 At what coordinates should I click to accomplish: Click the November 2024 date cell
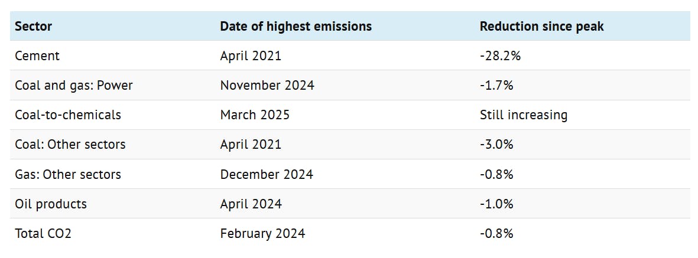[x=267, y=86]
